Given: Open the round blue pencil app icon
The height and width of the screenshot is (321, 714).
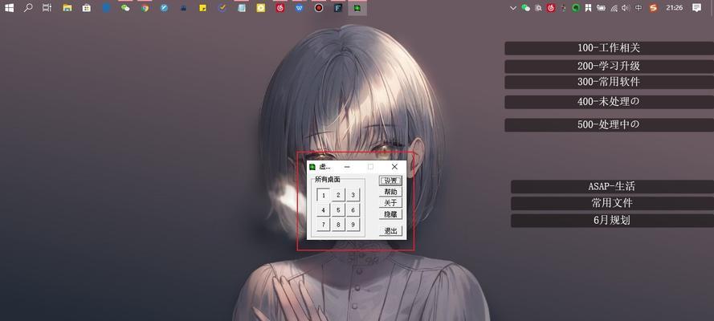Looking at the screenshot, I should (164, 8).
